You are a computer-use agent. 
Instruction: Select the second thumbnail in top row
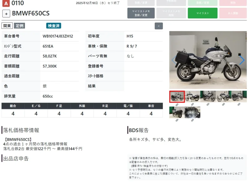[192, 96]
